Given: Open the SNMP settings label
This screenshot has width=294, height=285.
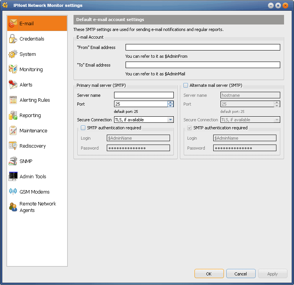Looking at the screenshot, I should coord(26,161).
